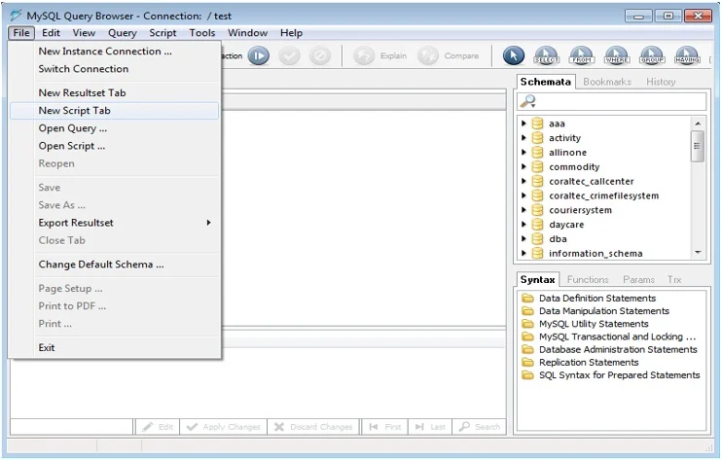The width and height of the screenshot is (722, 460).
Task: Choose Open Query menu entry
Action: coord(114,128)
